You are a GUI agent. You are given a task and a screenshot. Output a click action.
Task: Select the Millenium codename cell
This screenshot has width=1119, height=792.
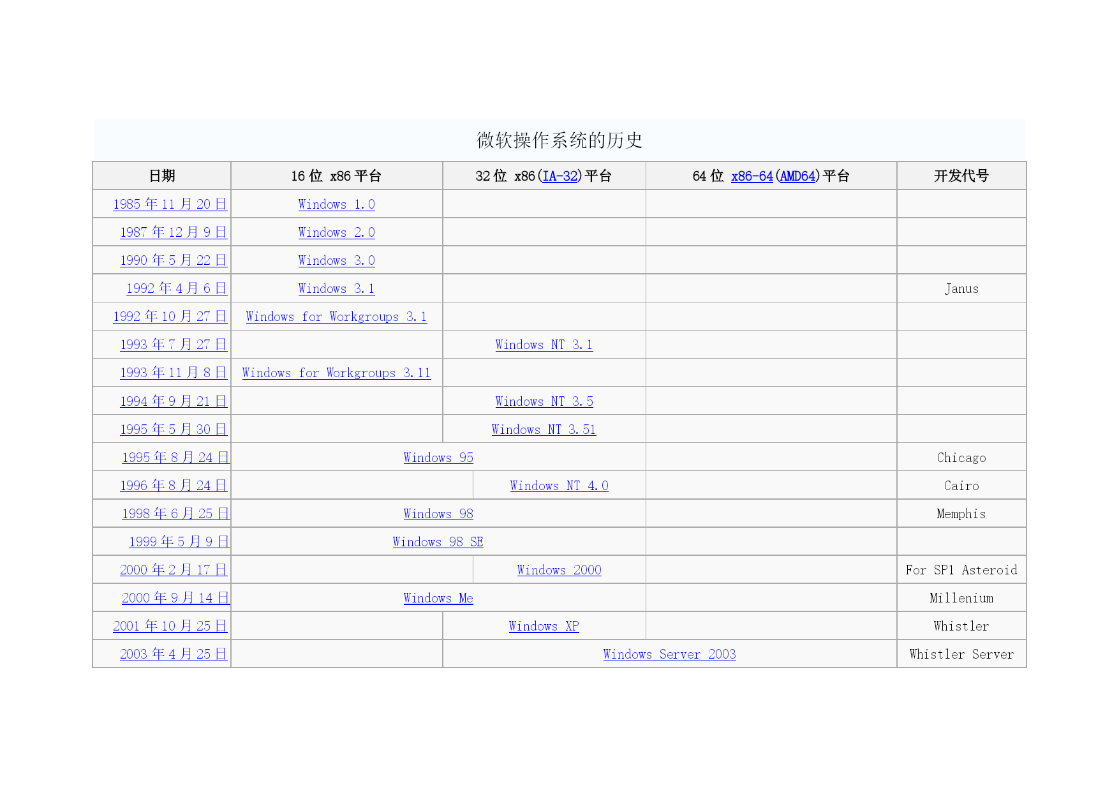961,598
